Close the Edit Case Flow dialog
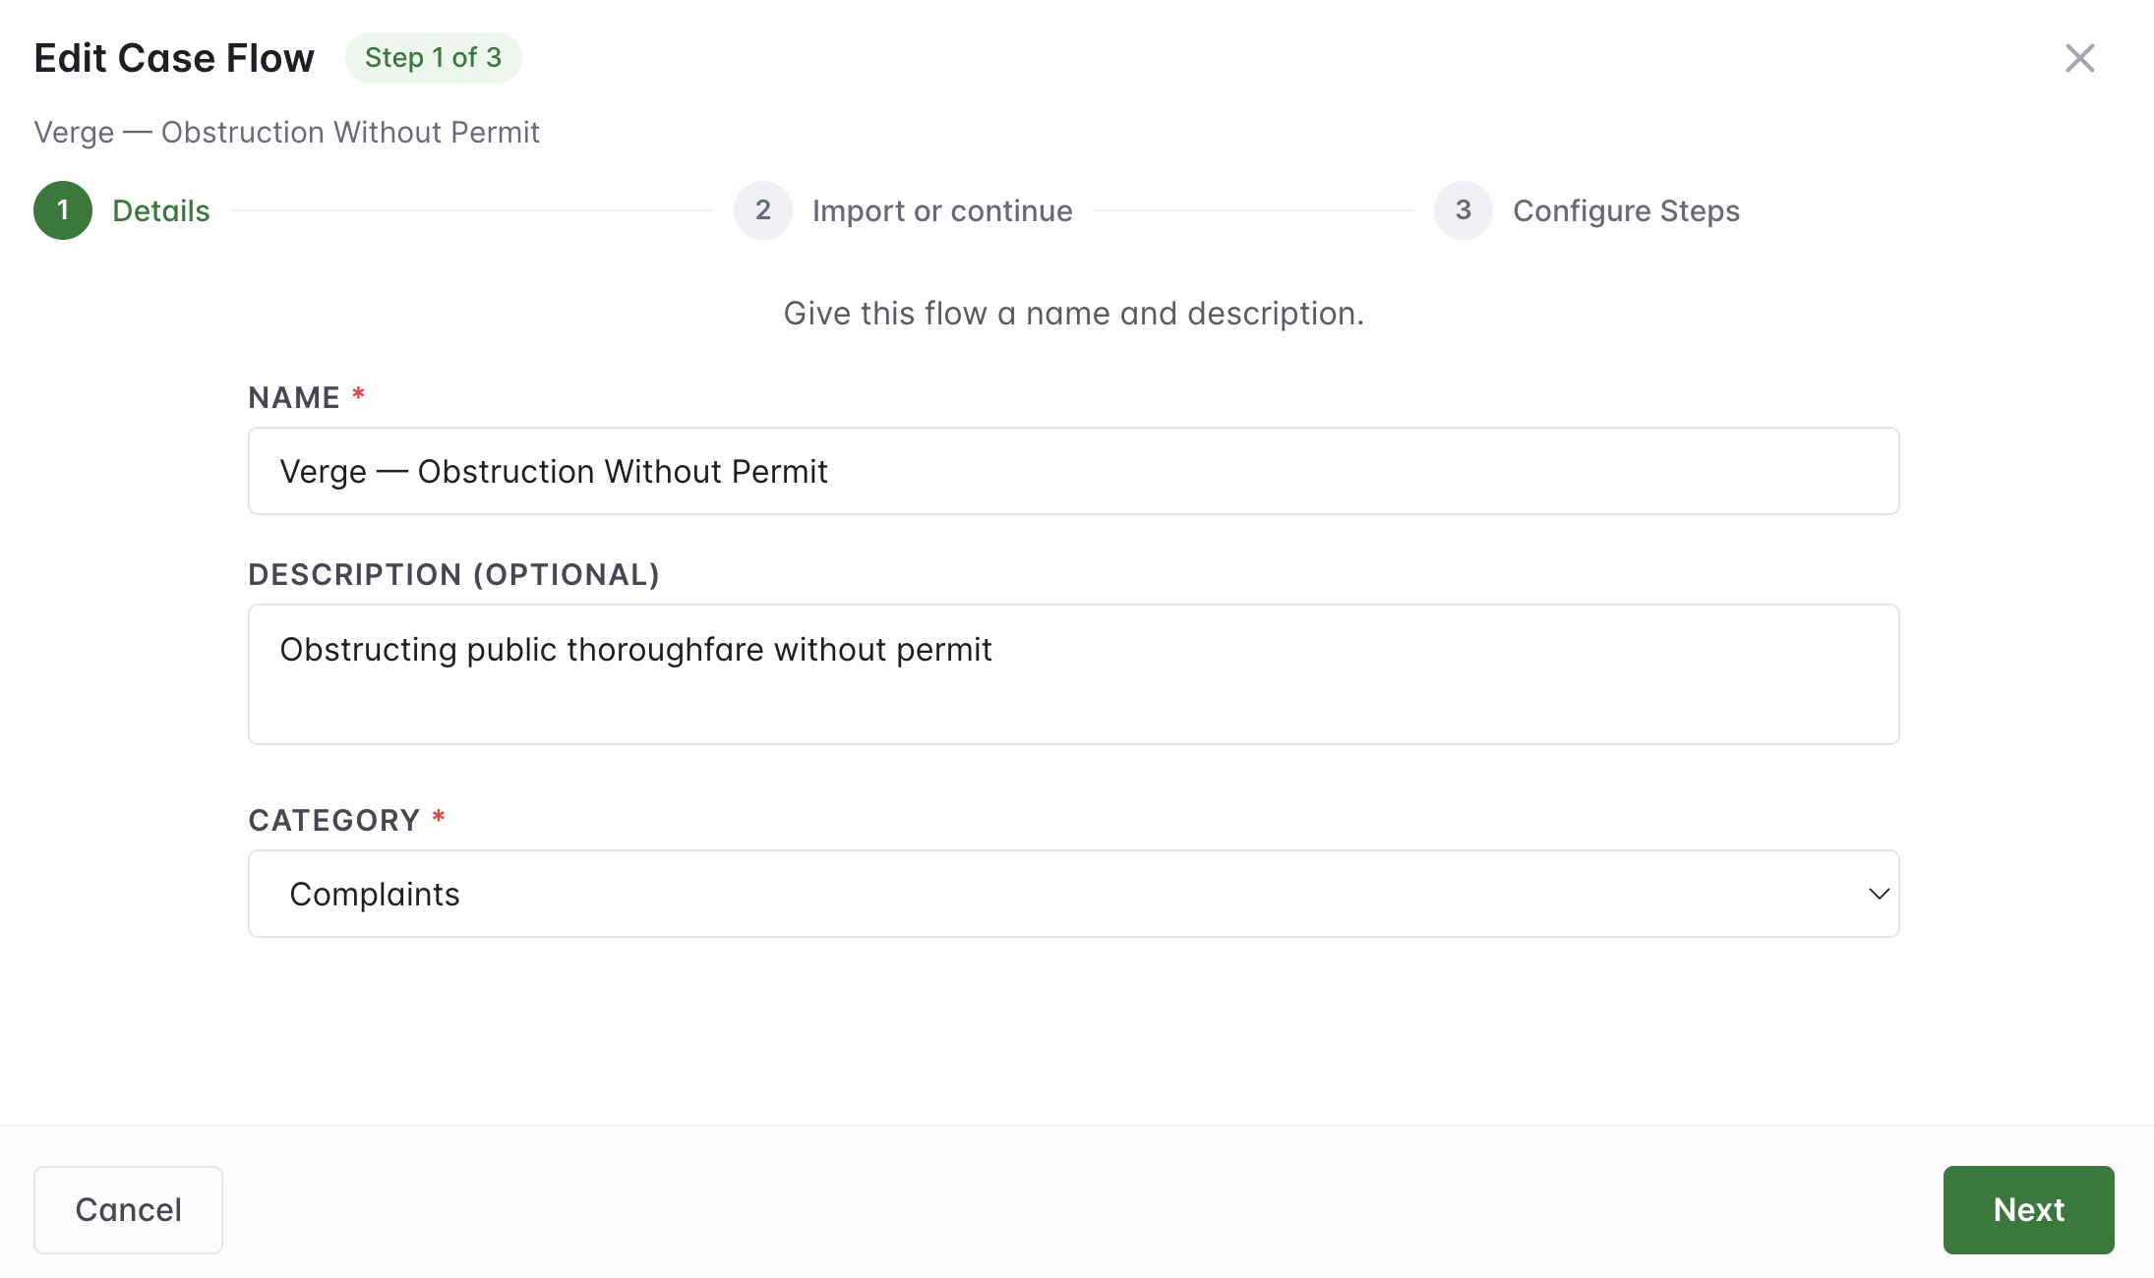This screenshot has height=1278, width=2154. (2079, 58)
